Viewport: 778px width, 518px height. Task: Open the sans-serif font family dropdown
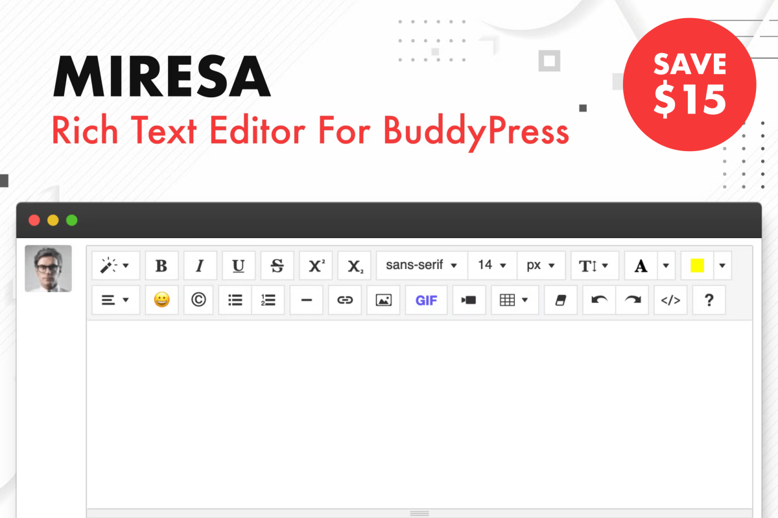click(x=421, y=266)
